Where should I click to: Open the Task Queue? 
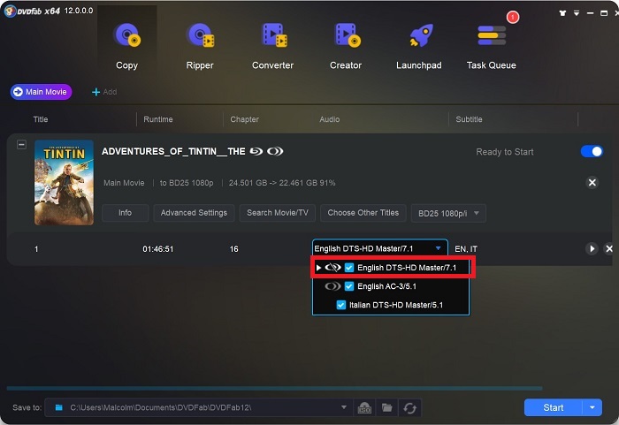tap(491, 45)
